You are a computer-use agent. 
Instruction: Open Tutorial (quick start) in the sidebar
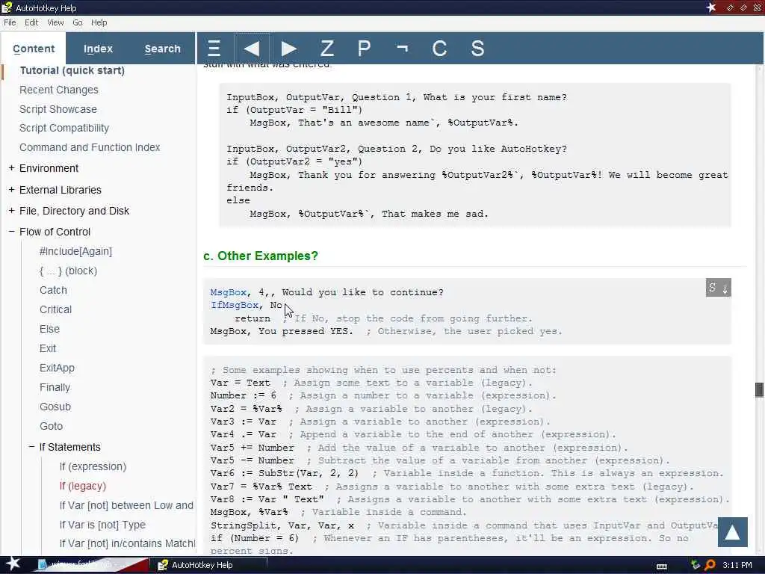[x=72, y=70]
